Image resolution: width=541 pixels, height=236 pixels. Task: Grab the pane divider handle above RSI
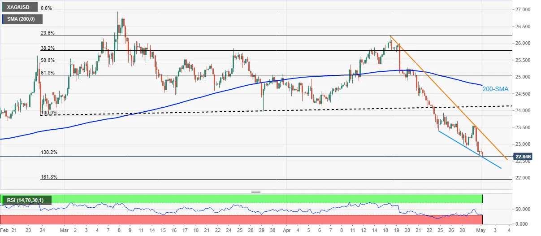coord(256,192)
